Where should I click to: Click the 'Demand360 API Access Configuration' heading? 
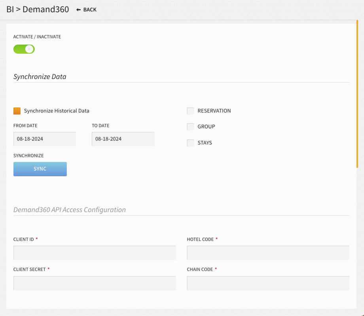pos(69,210)
